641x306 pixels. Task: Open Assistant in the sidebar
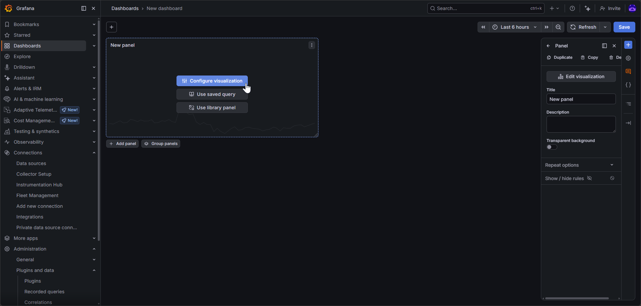pos(24,78)
